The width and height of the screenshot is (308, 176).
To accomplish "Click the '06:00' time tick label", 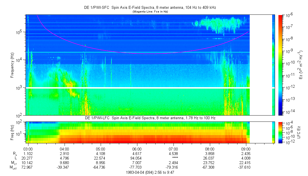I will click(x=137, y=149).
